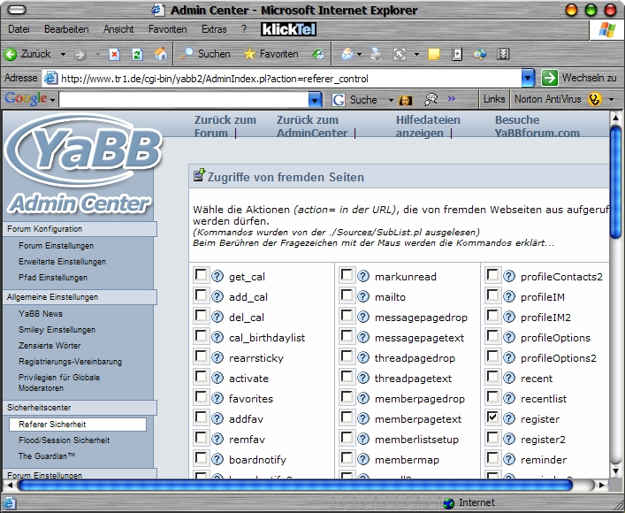
Task: Click the help question mark beside get_cal
Action: coord(217,277)
